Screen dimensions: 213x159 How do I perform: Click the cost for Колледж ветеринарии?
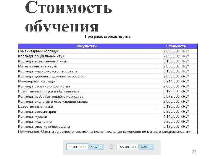coord(176,111)
